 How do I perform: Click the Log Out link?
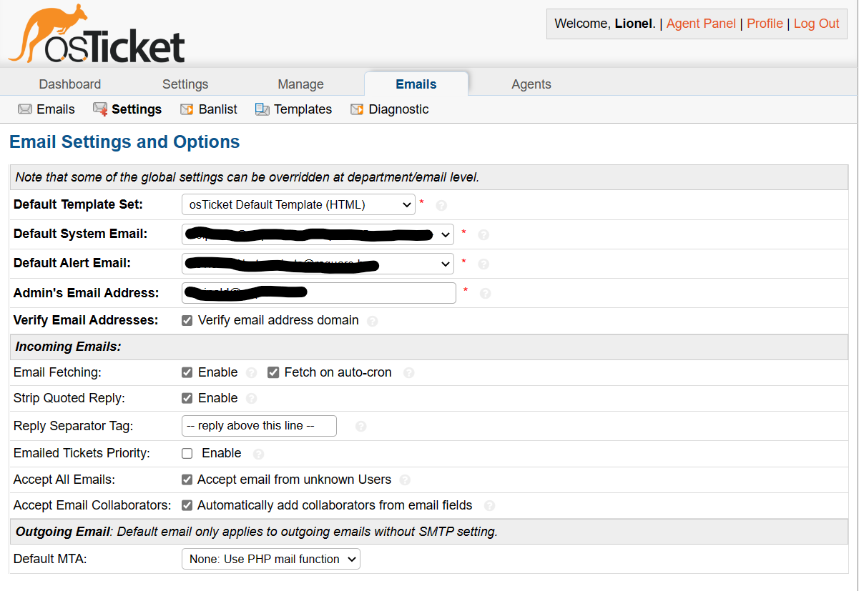point(816,24)
